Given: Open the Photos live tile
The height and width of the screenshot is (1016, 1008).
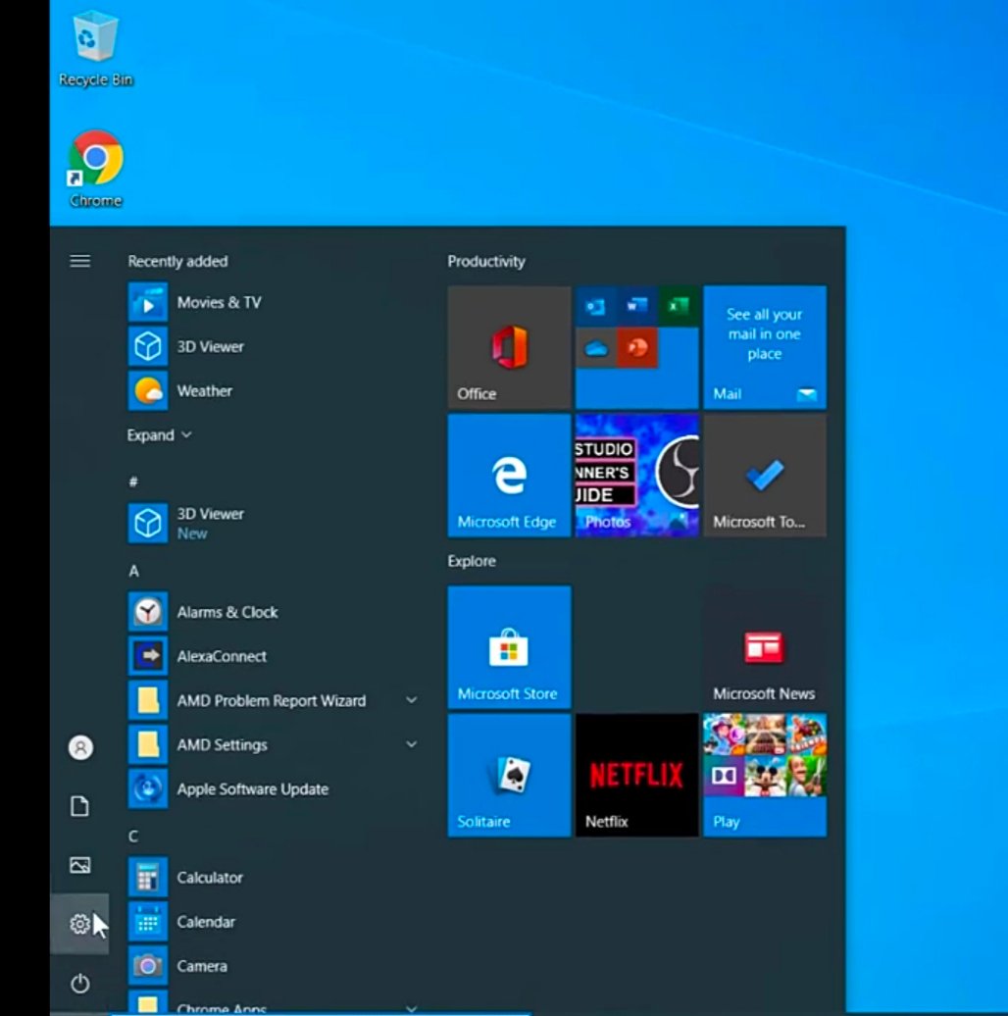Looking at the screenshot, I should click(x=636, y=476).
